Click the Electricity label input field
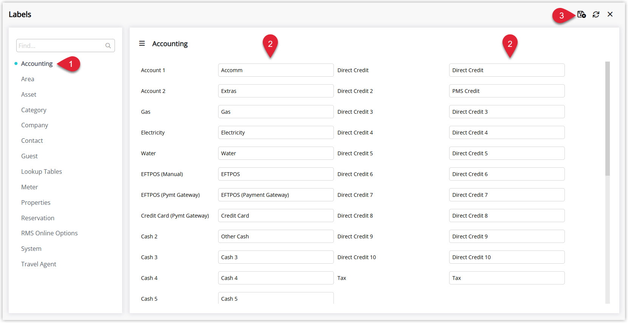The width and height of the screenshot is (628, 323). pos(276,133)
